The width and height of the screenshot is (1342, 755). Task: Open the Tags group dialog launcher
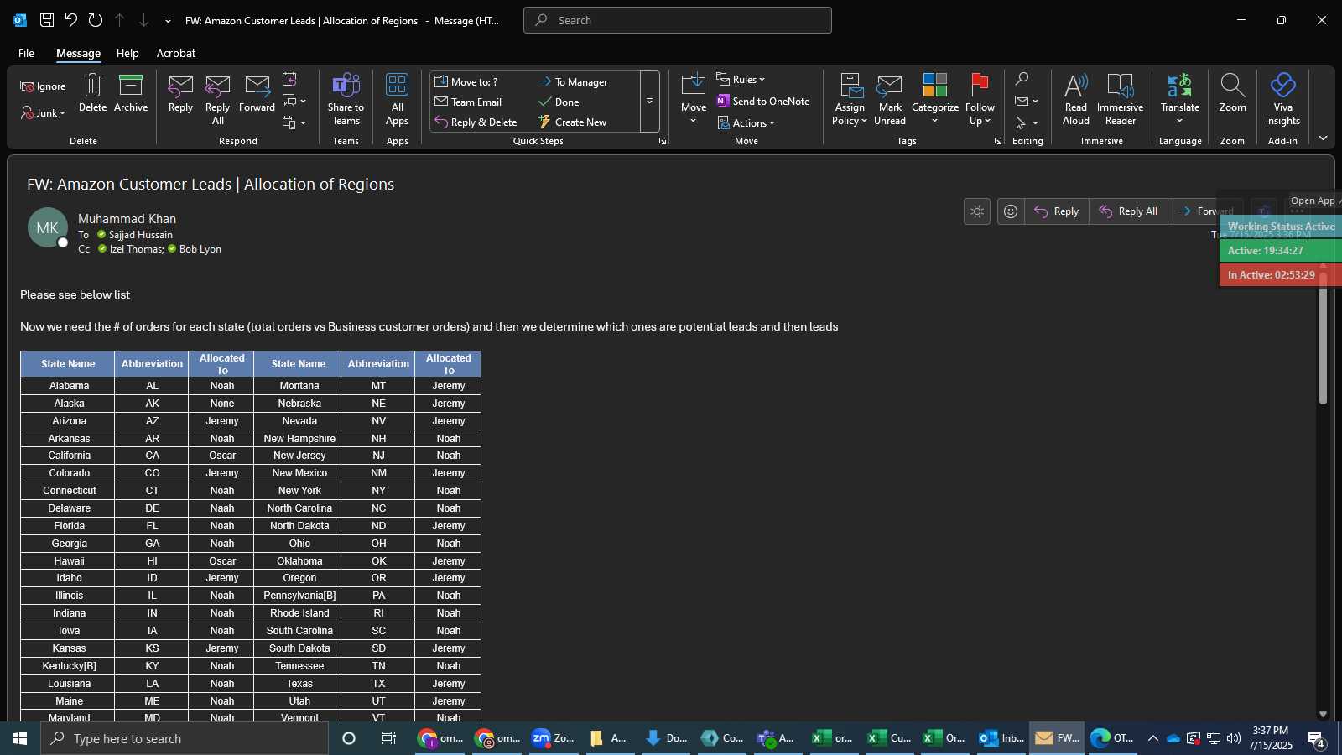(x=997, y=141)
